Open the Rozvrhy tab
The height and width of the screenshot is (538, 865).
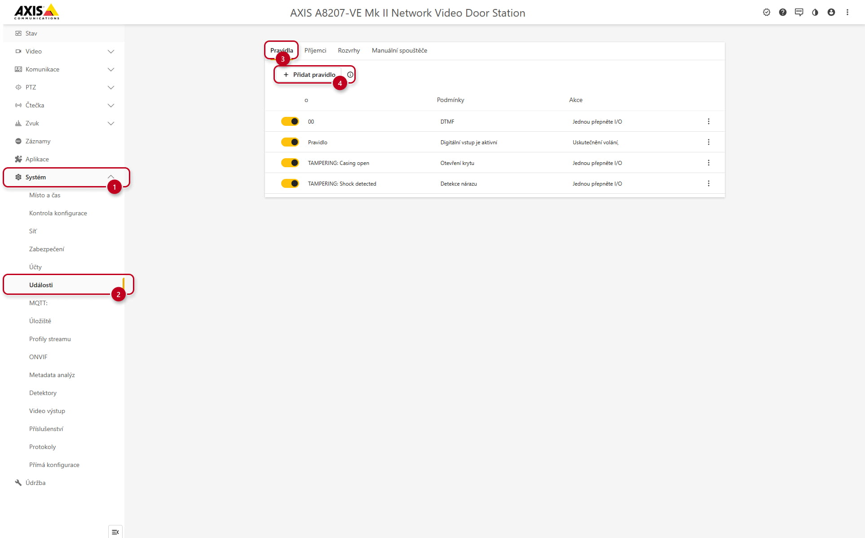click(349, 50)
